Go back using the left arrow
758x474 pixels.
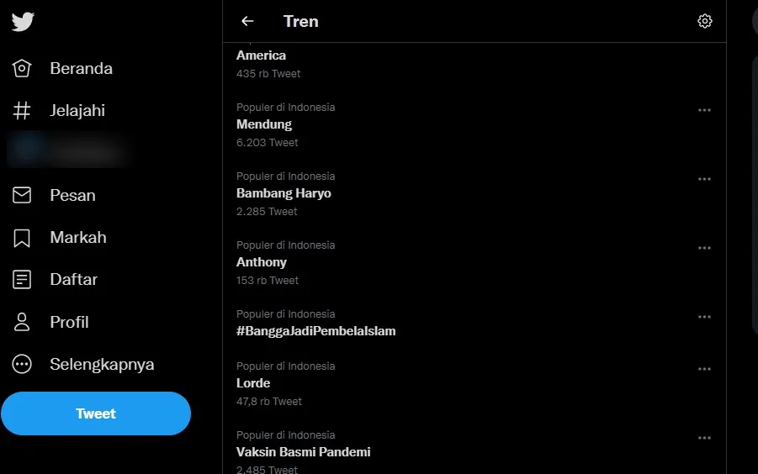(x=247, y=21)
